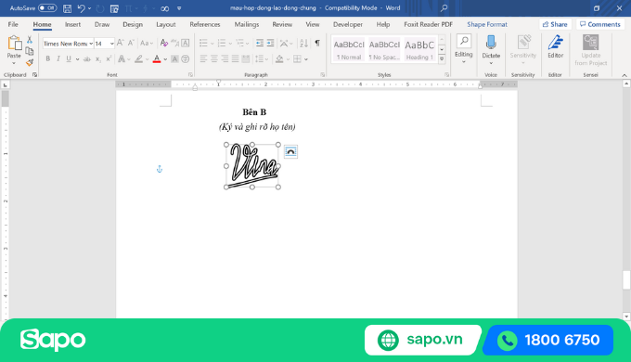Click the Save icon in title bar

coord(67,8)
